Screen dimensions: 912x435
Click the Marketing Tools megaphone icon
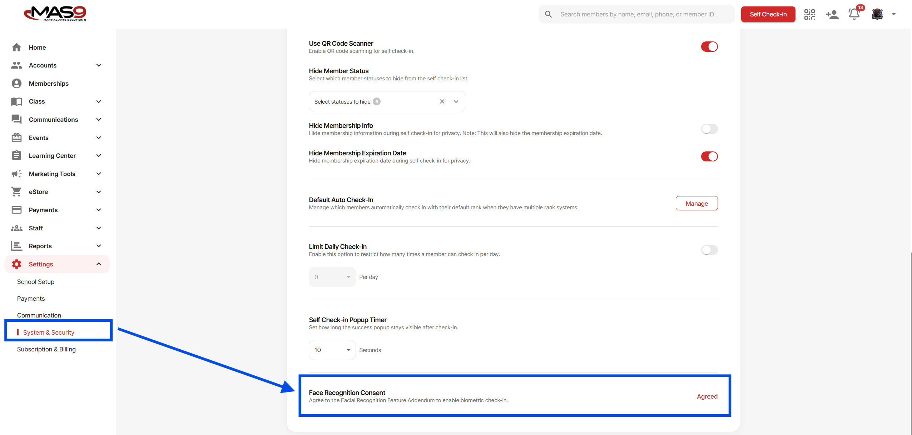(16, 174)
